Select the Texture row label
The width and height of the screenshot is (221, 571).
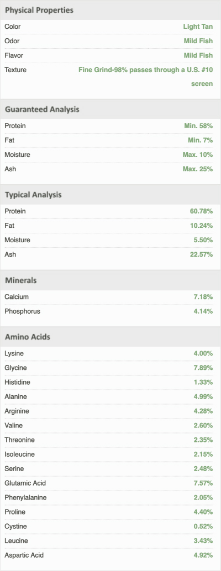pos(15,69)
